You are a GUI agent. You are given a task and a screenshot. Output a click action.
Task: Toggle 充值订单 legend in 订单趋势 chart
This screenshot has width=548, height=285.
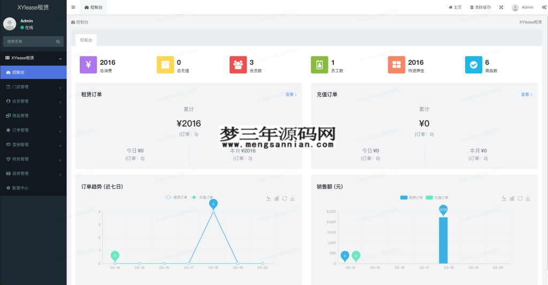point(202,197)
